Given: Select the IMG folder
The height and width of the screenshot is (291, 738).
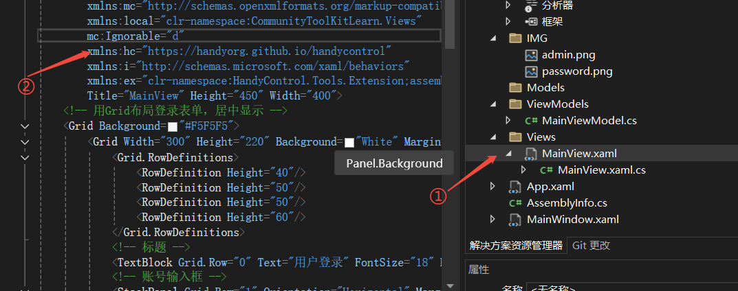Looking at the screenshot, I should tap(537, 38).
